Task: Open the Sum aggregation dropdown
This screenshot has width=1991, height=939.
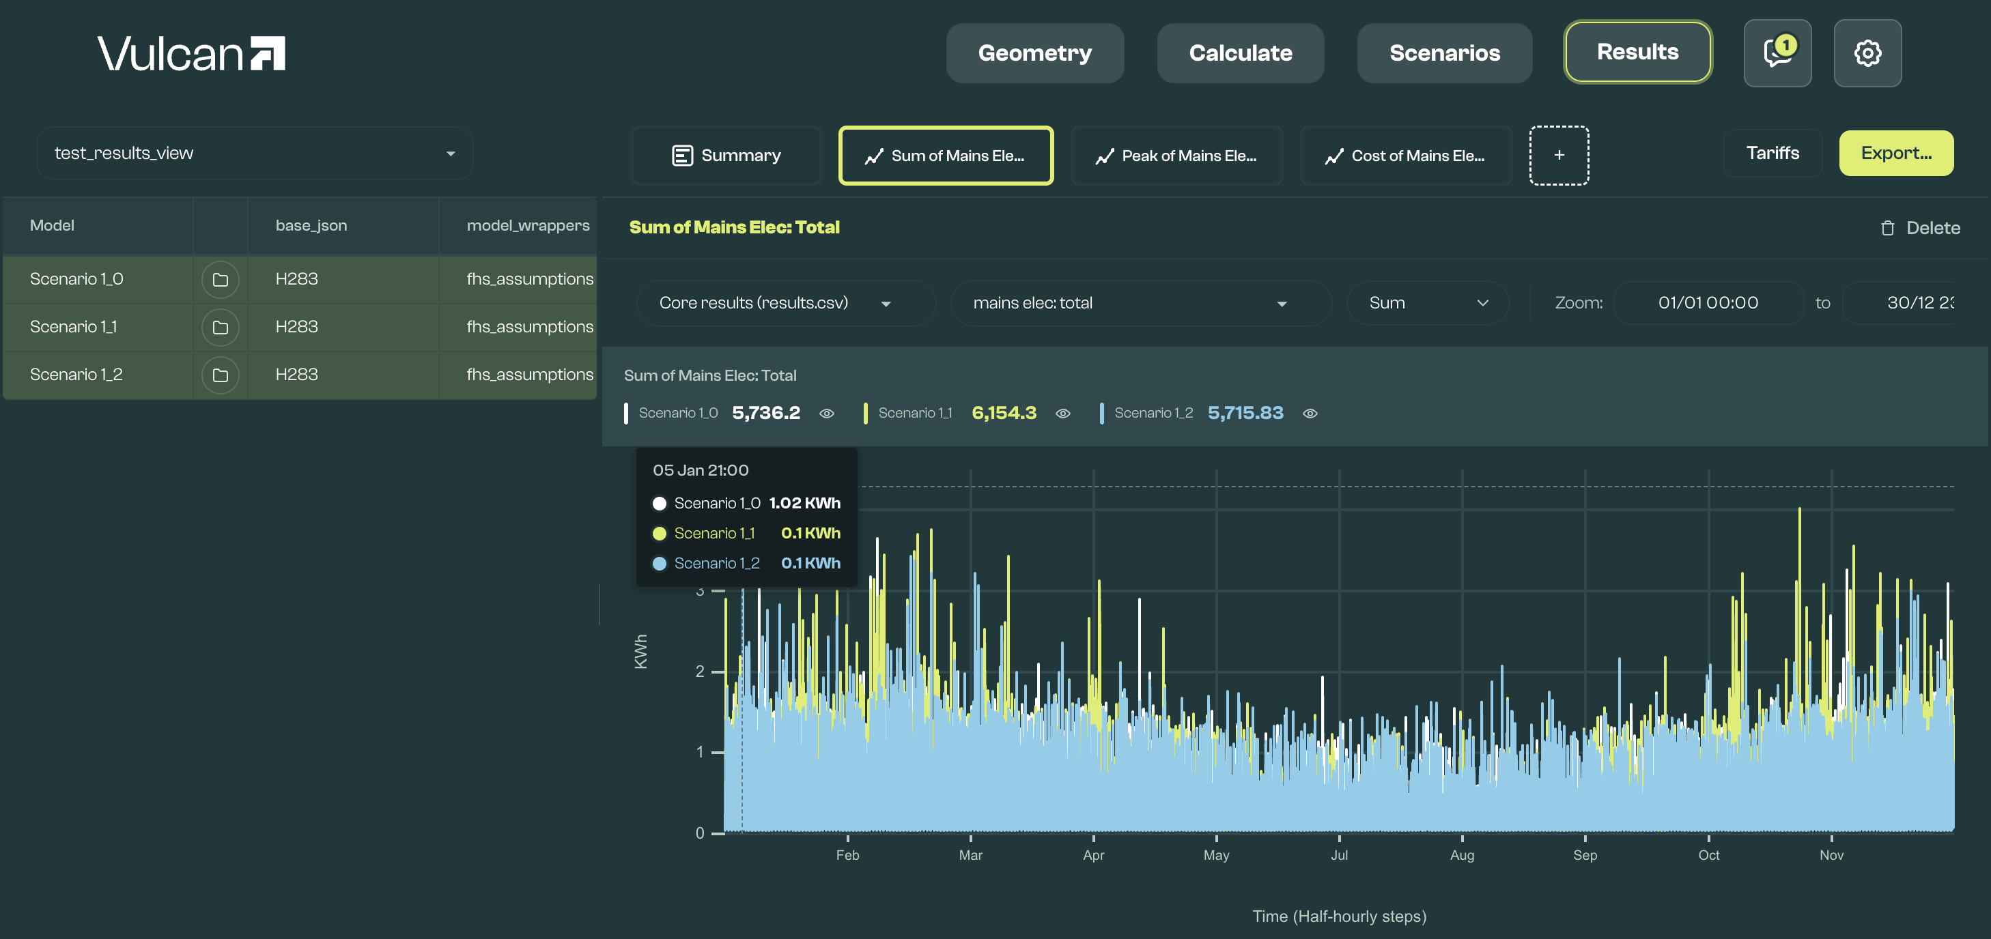Action: (x=1428, y=303)
